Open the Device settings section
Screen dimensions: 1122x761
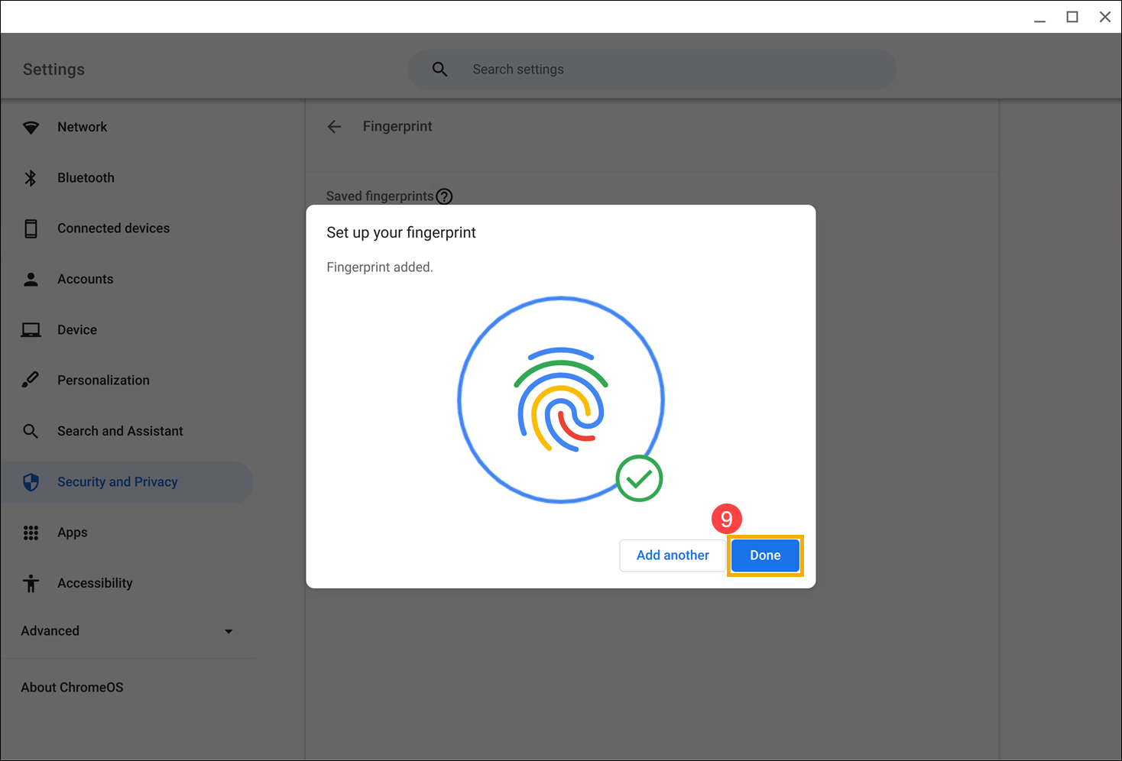click(x=126, y=330)
